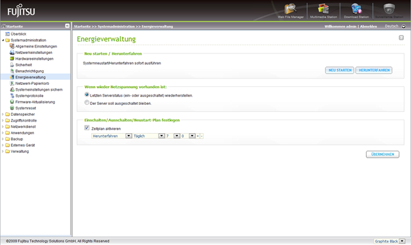Open Systemreset in the tree
411x245 pixels.
(x=26, y=108)
